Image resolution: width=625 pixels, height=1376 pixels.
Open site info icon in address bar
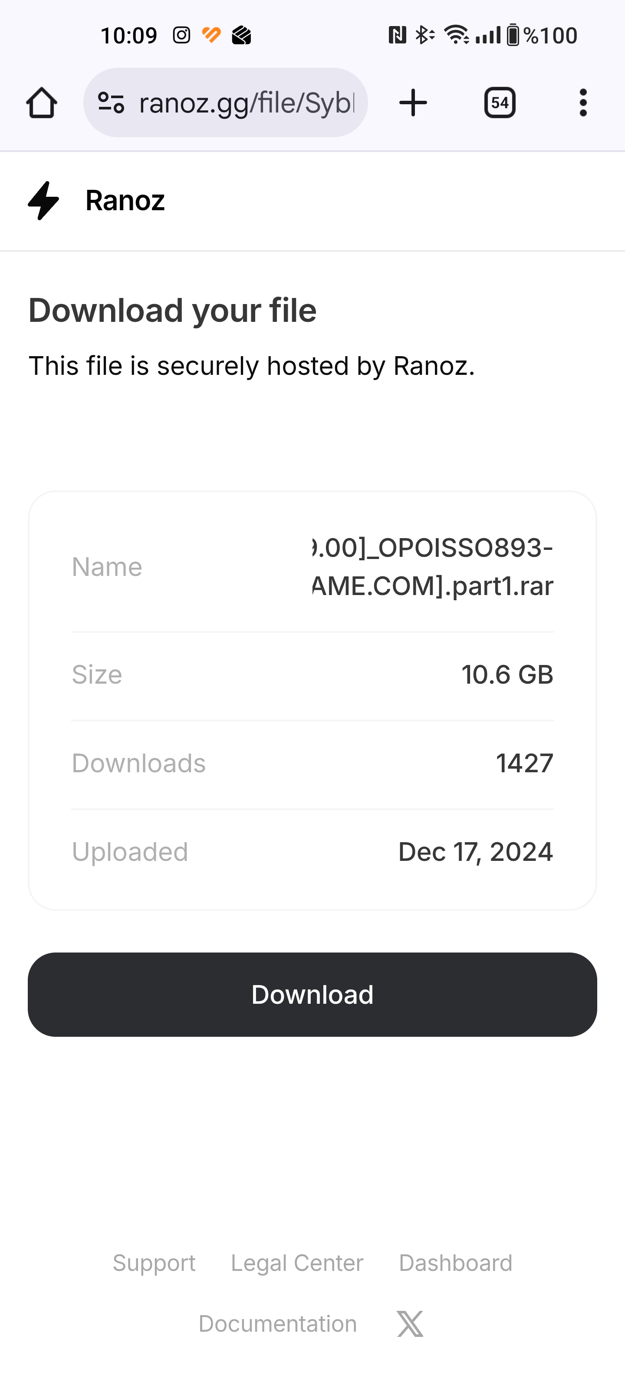click(x=112, y=103)
